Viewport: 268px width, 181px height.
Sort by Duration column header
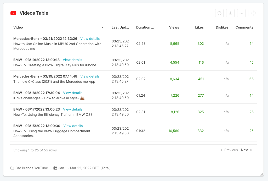point(145,28)
